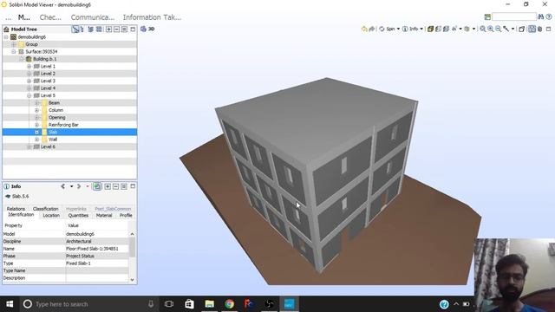Select the Reinforcing Bar folder in Model Tree
555x312 pixels.
pyautogui.click(x=63, y=125)
